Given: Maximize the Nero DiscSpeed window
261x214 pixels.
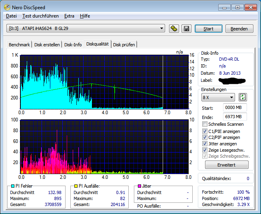Looking at the screenshot, I should (x=237, y=8).
